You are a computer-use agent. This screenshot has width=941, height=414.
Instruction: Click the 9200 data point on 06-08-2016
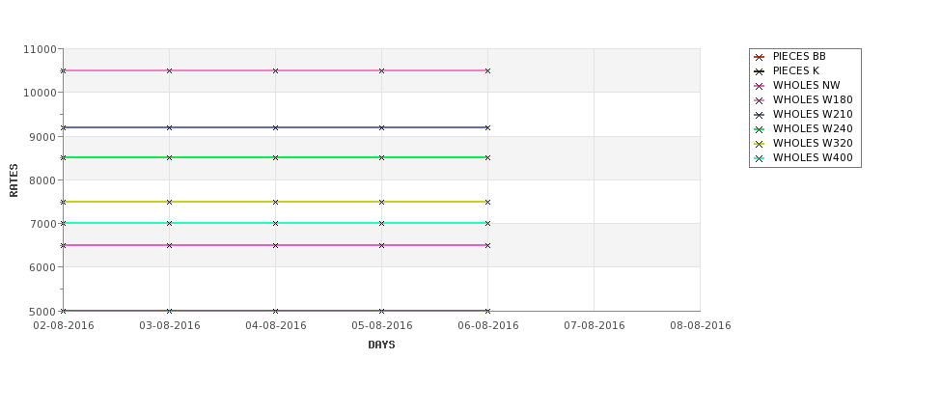pos(487,127)
